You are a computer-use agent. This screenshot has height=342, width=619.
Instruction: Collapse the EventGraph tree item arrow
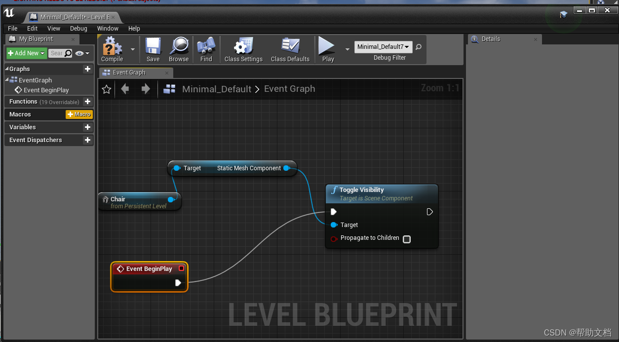click(x=7, y=80)
